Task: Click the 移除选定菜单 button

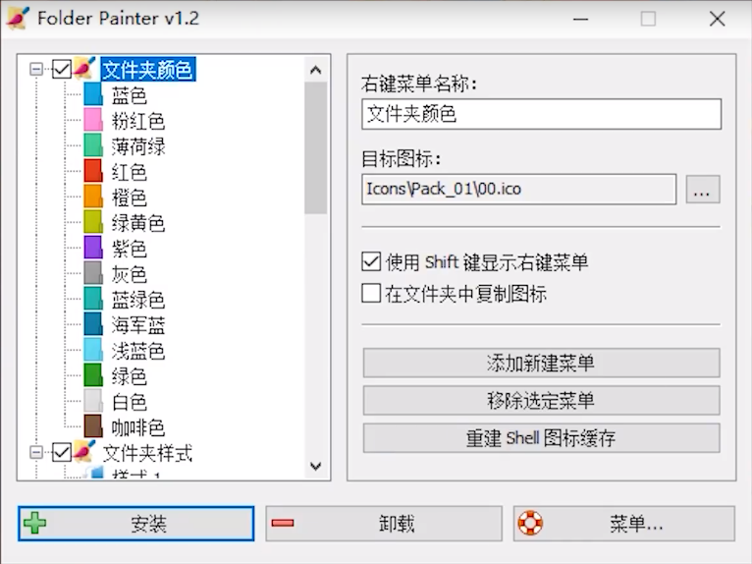Action: point(542,400)
